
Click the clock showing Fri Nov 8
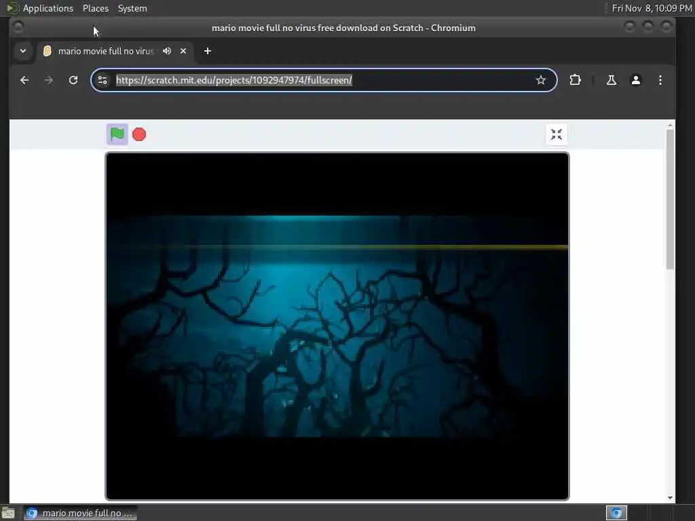coord(652,8)
